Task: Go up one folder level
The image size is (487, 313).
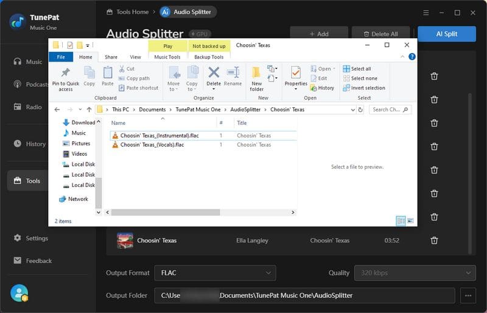Action: click(89, 110)
